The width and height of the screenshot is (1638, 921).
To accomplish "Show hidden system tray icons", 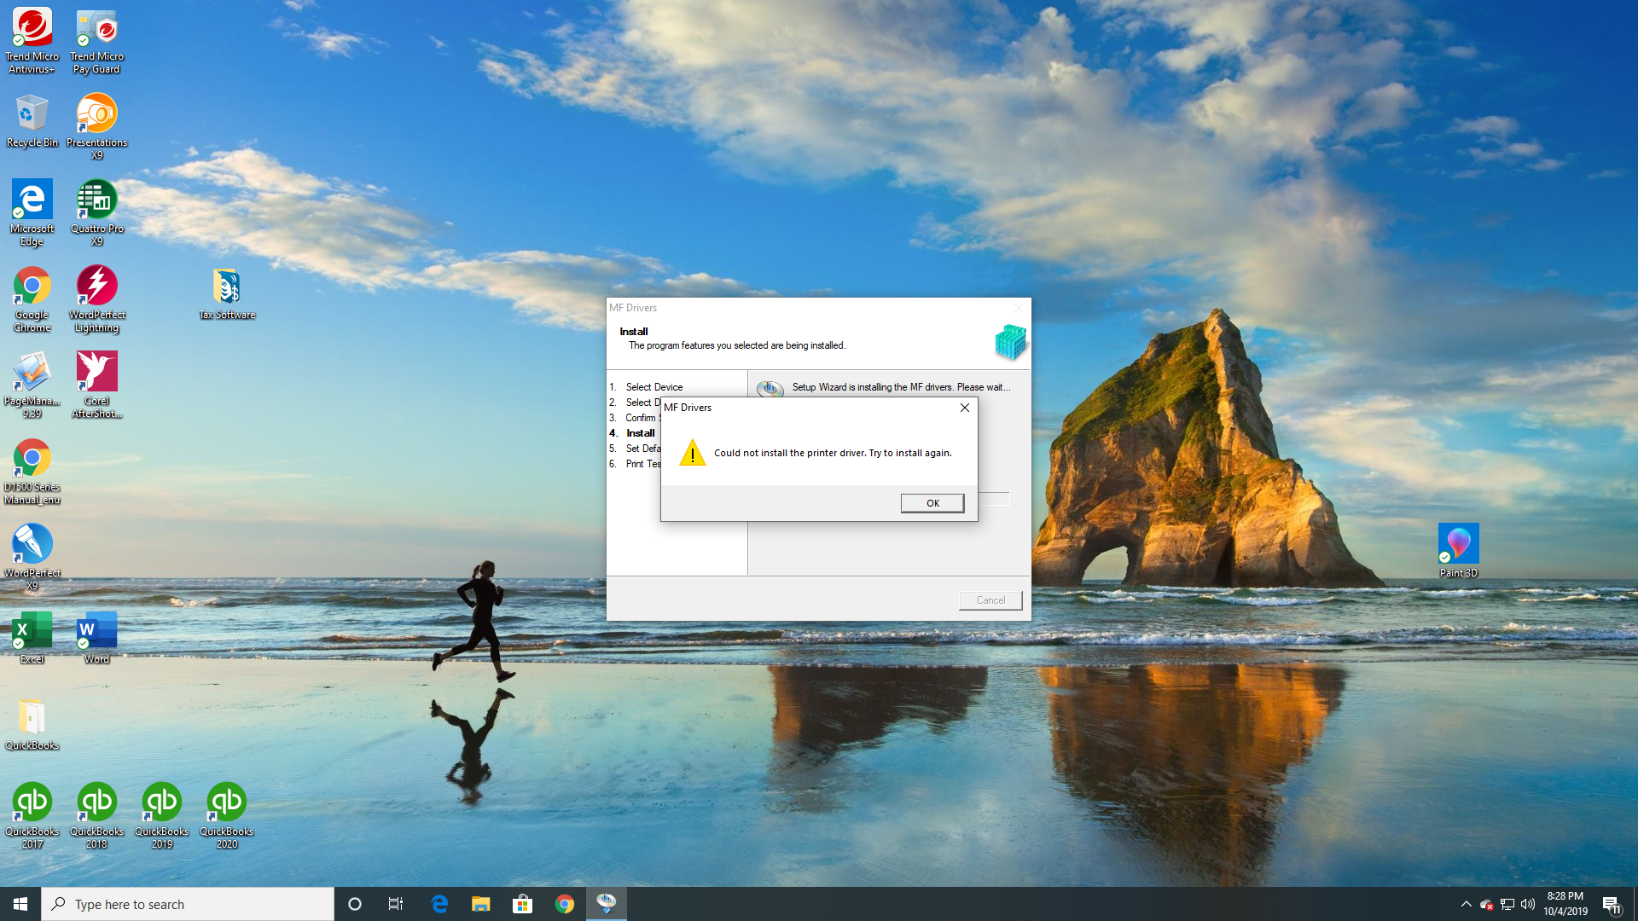I will (1466, 904).
